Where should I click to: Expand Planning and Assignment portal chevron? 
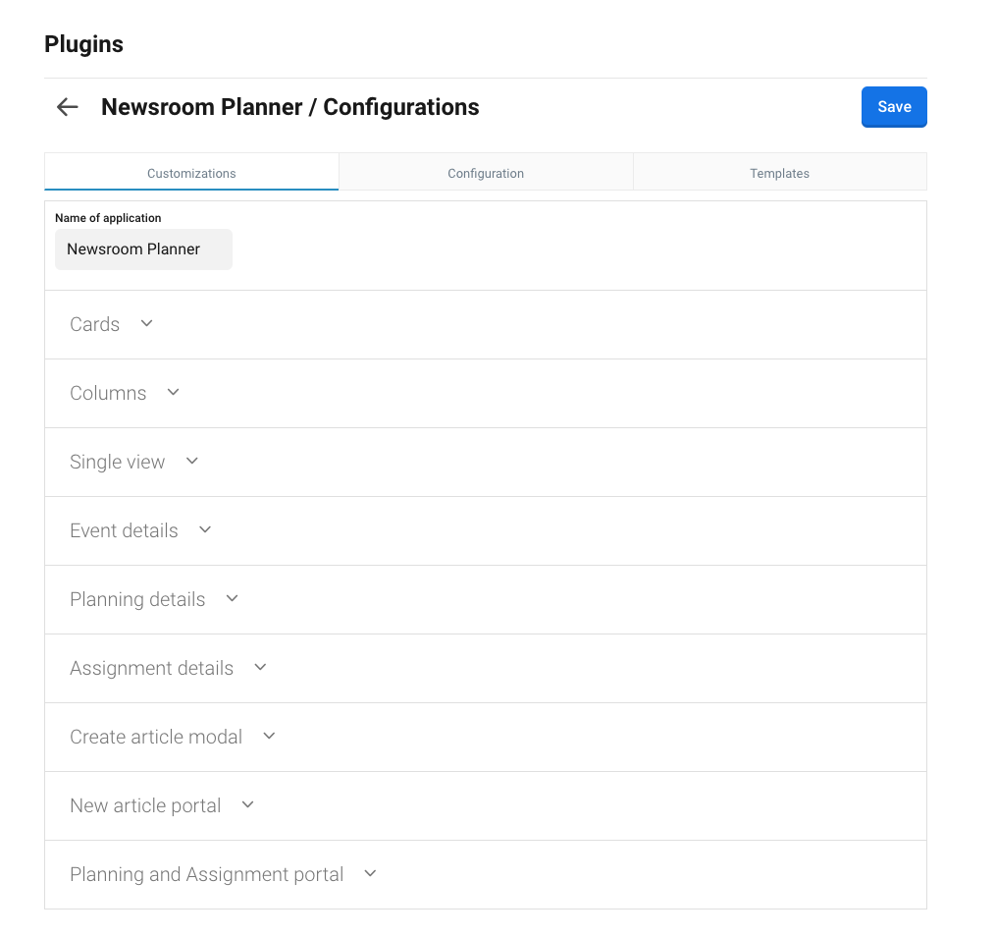(x=371, y=873)
